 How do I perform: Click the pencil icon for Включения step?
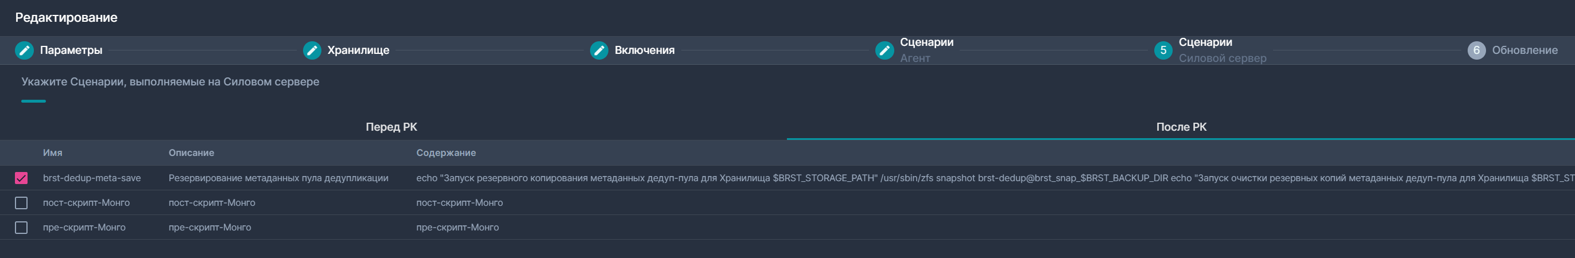coord(599,50)
